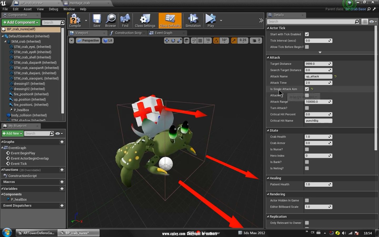Click Critical Hit Name punchBig field
Screen dimensions: 379x237
tap(318, 121)
